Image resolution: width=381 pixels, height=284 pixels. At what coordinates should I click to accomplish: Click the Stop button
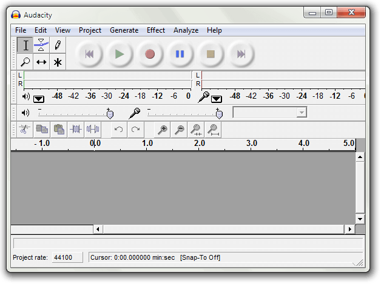pyautogui.click(x=211, y=54)
